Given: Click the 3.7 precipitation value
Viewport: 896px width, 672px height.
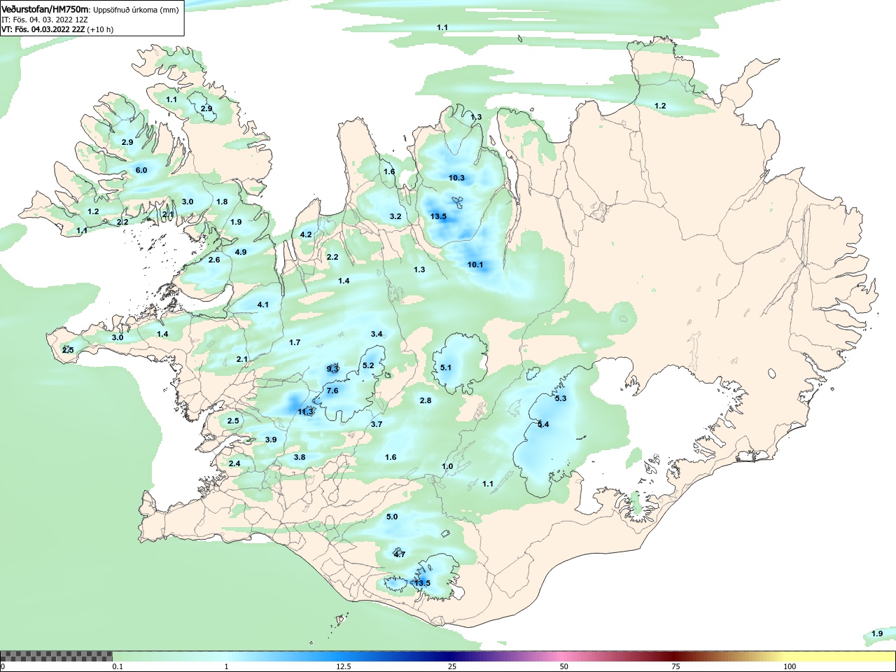Looking at the screenshot, I should (x=377, y=424).
